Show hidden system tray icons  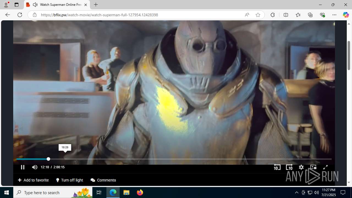click(296, 193)
